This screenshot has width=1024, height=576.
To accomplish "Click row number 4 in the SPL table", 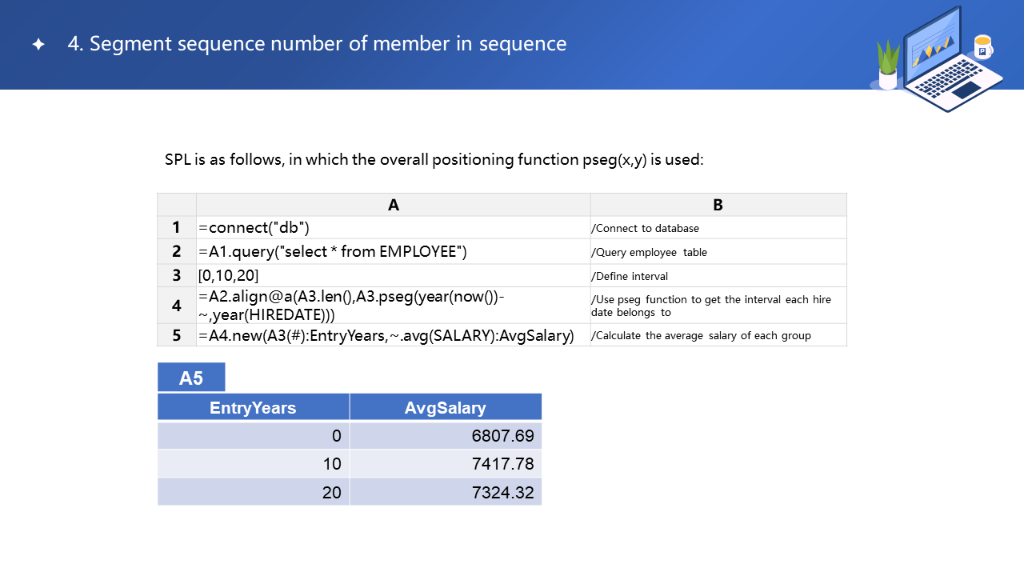I will [x=177, y=306].
